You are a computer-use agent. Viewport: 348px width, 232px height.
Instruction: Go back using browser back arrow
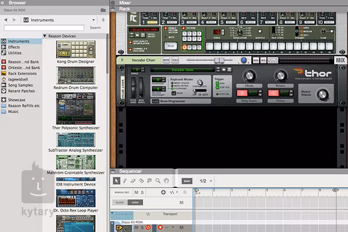pos(6,20)
